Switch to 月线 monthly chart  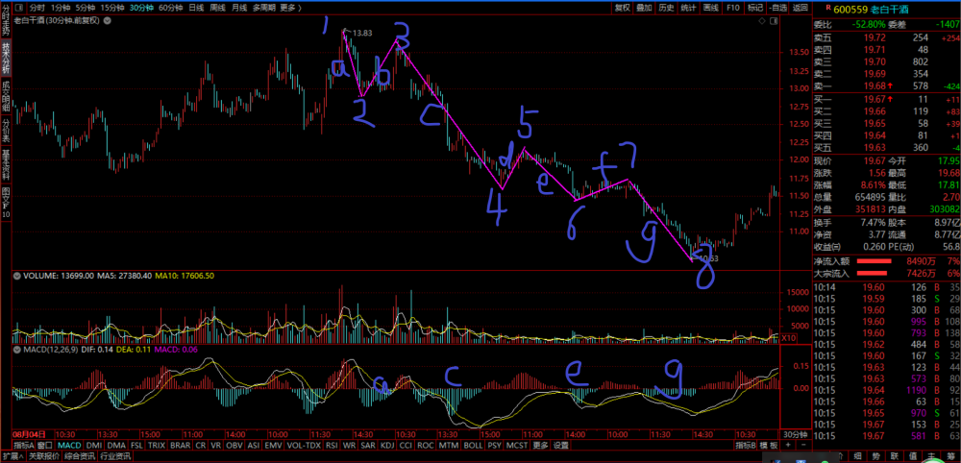pos(239,8)
